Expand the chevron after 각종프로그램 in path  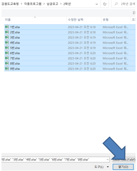pos(44,4)
